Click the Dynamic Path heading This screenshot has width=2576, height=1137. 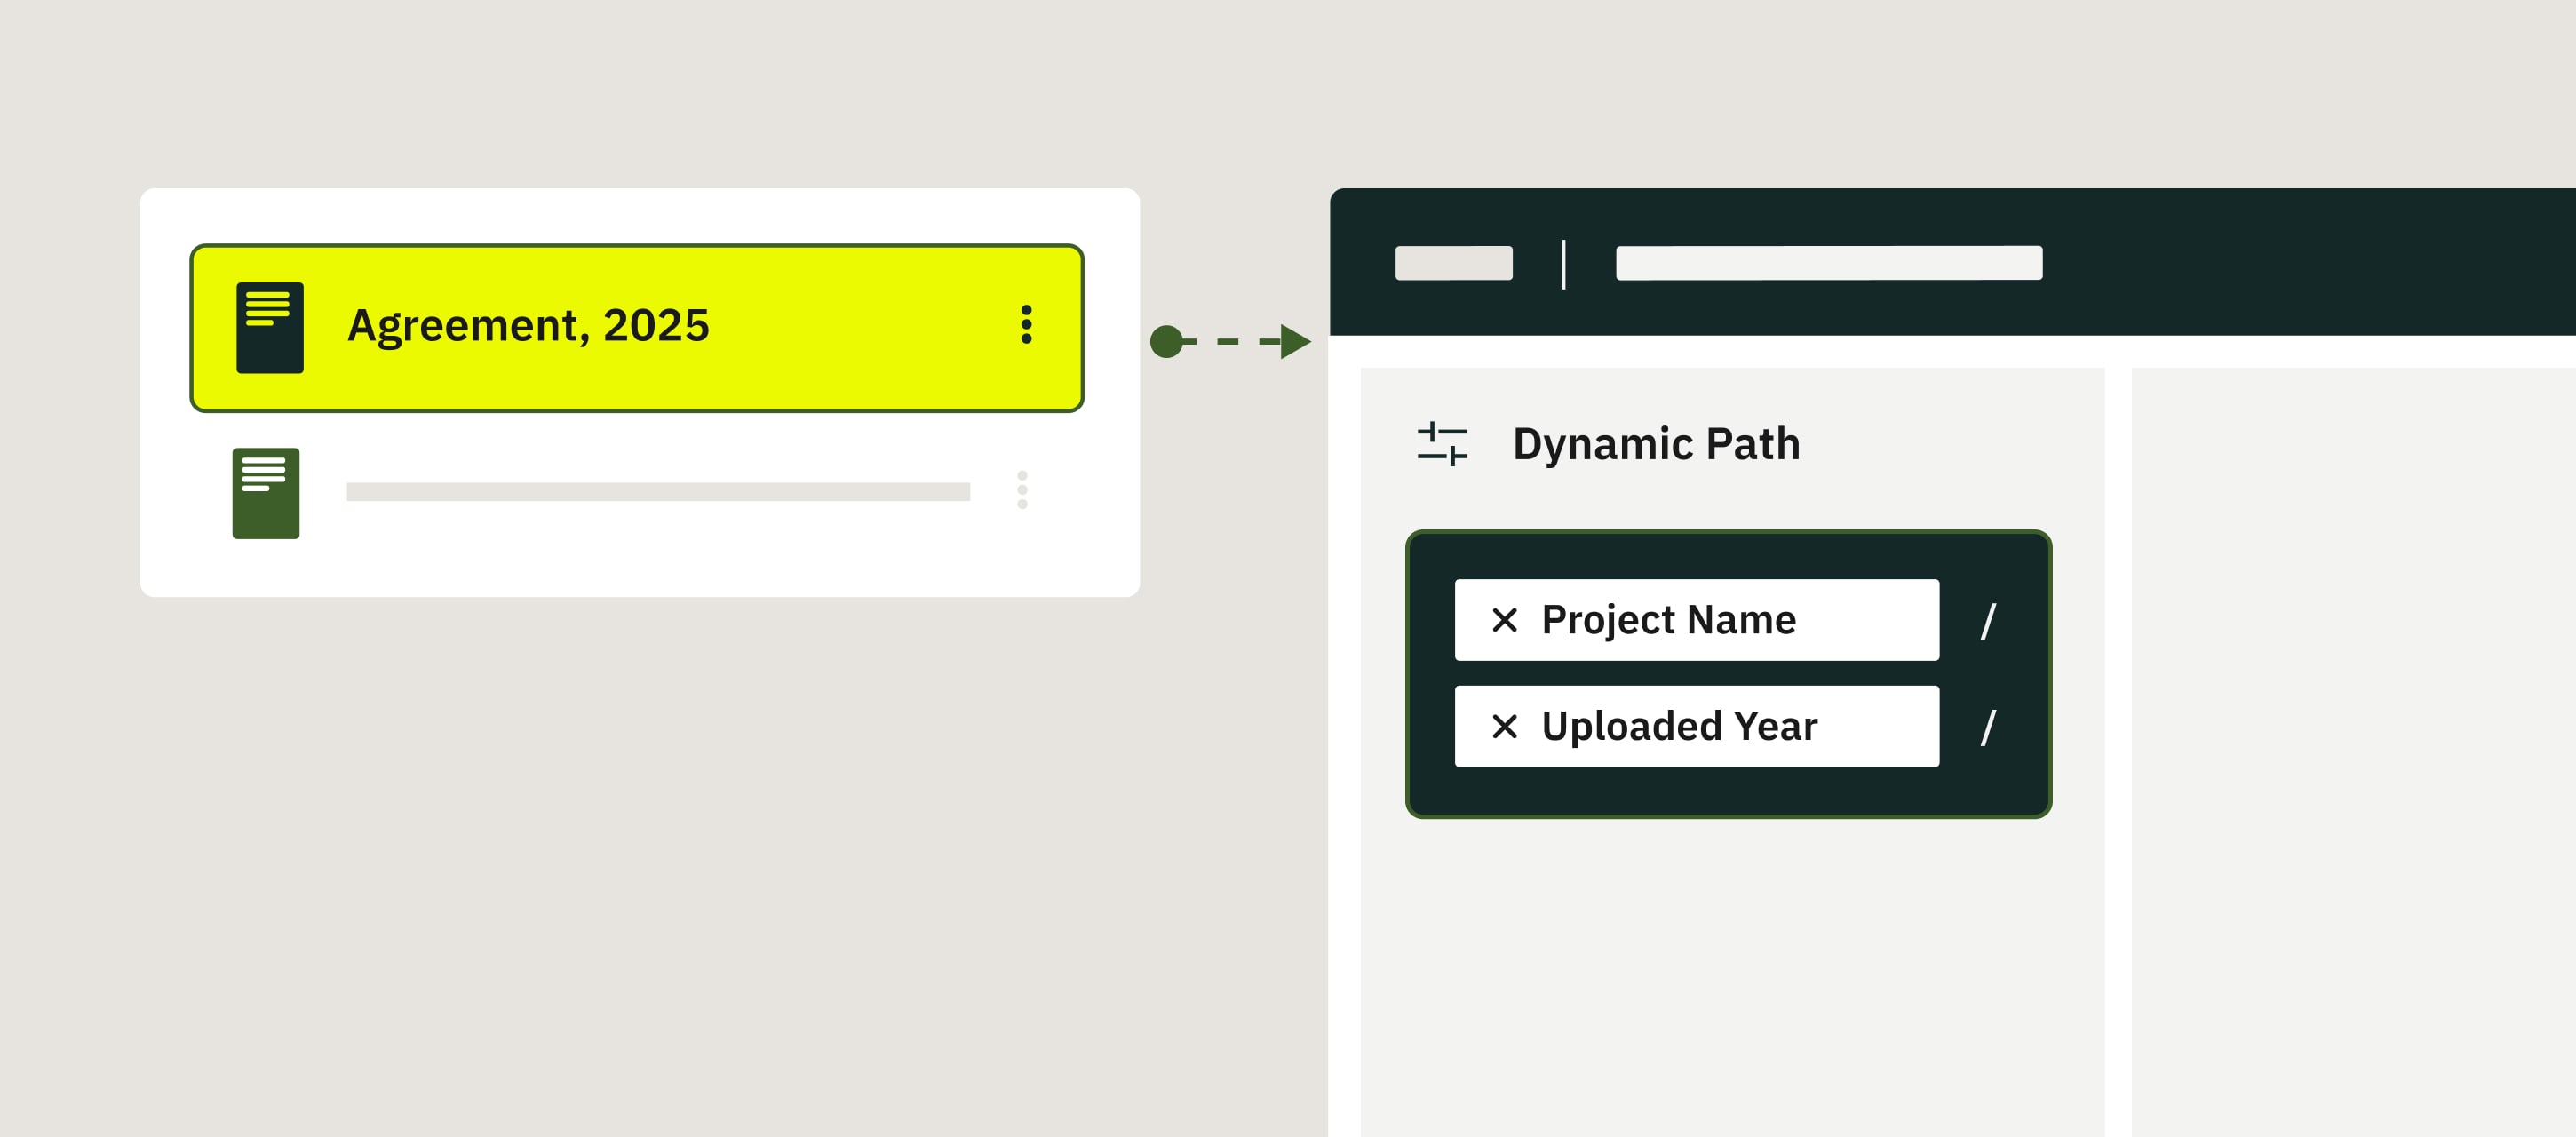pyautogui.click(x=1656, y=444)
